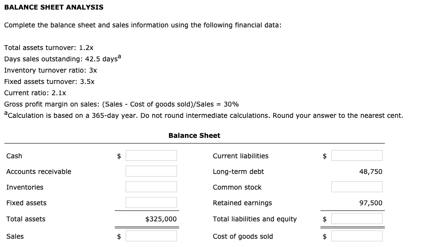Click the Cost of goods sold input

coord(357,236)
